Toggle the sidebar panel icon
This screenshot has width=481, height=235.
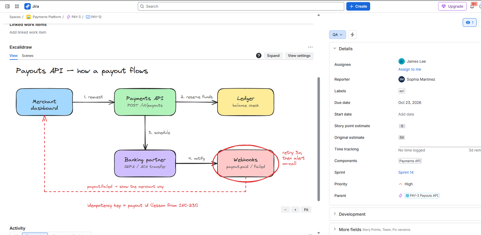click(x=7, y=6)
